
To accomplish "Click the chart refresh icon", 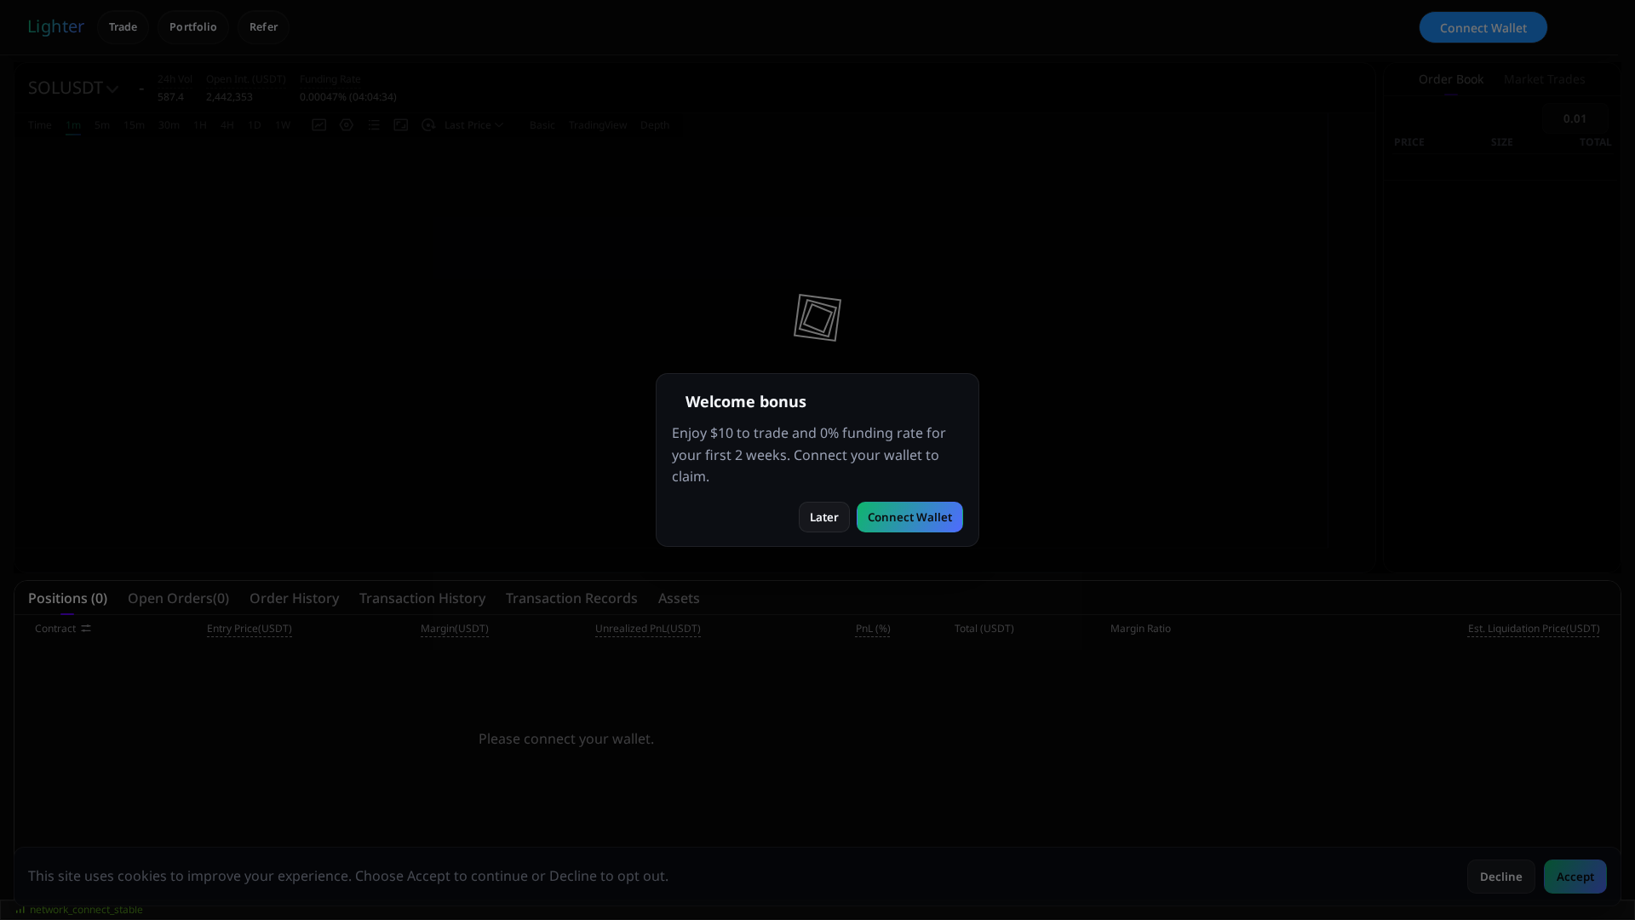I will 429,124.
